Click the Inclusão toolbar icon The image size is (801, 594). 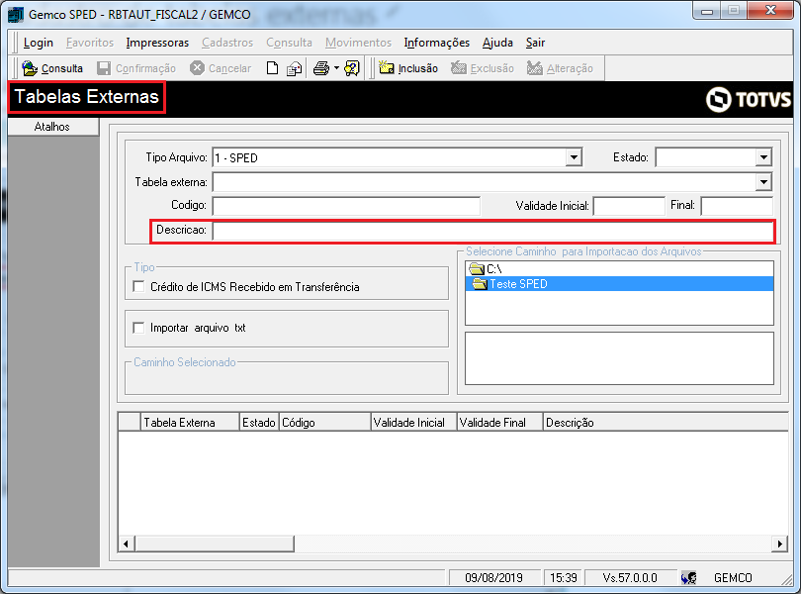(387, 67)
